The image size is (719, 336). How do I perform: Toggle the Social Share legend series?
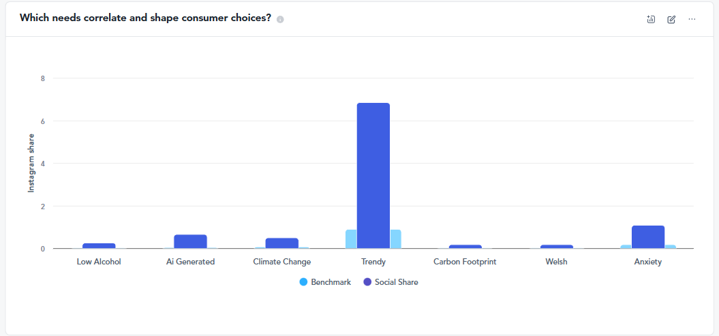tap(396, 281)
